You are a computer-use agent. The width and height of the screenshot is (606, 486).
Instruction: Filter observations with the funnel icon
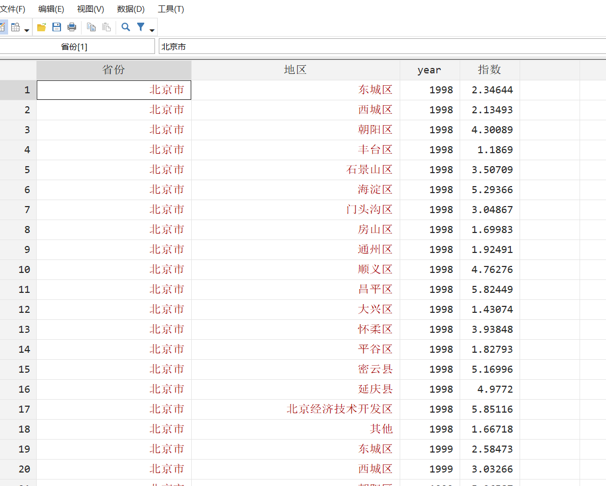point(140,27)
